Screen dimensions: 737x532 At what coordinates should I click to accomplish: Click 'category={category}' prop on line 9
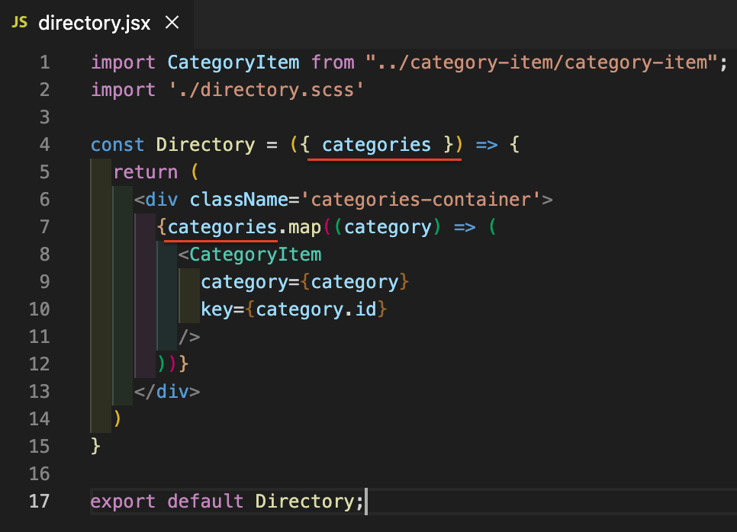click(x=305, y=282)
